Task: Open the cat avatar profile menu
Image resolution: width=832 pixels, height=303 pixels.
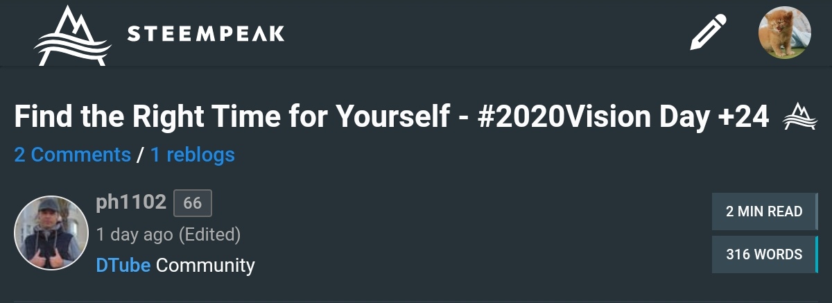Action: pyautogui.click(x=784, y=33)
